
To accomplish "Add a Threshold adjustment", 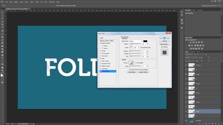I will point(196,49).
